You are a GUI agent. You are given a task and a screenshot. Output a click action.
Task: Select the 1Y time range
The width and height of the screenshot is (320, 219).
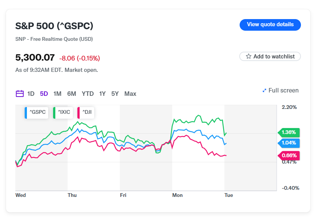(x=102, y=94)
